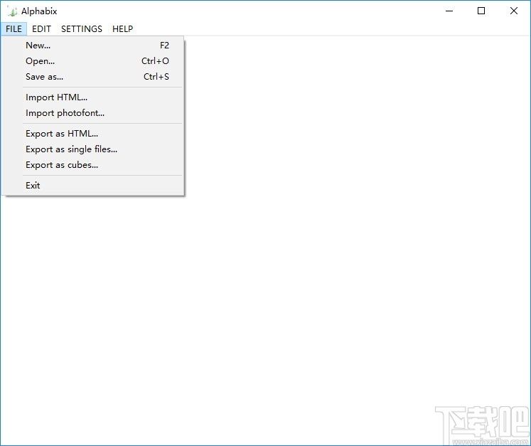The width and height of the screenshot is (531, 446).
Task: Select Exit from the File menu
Action: (93, 186)
